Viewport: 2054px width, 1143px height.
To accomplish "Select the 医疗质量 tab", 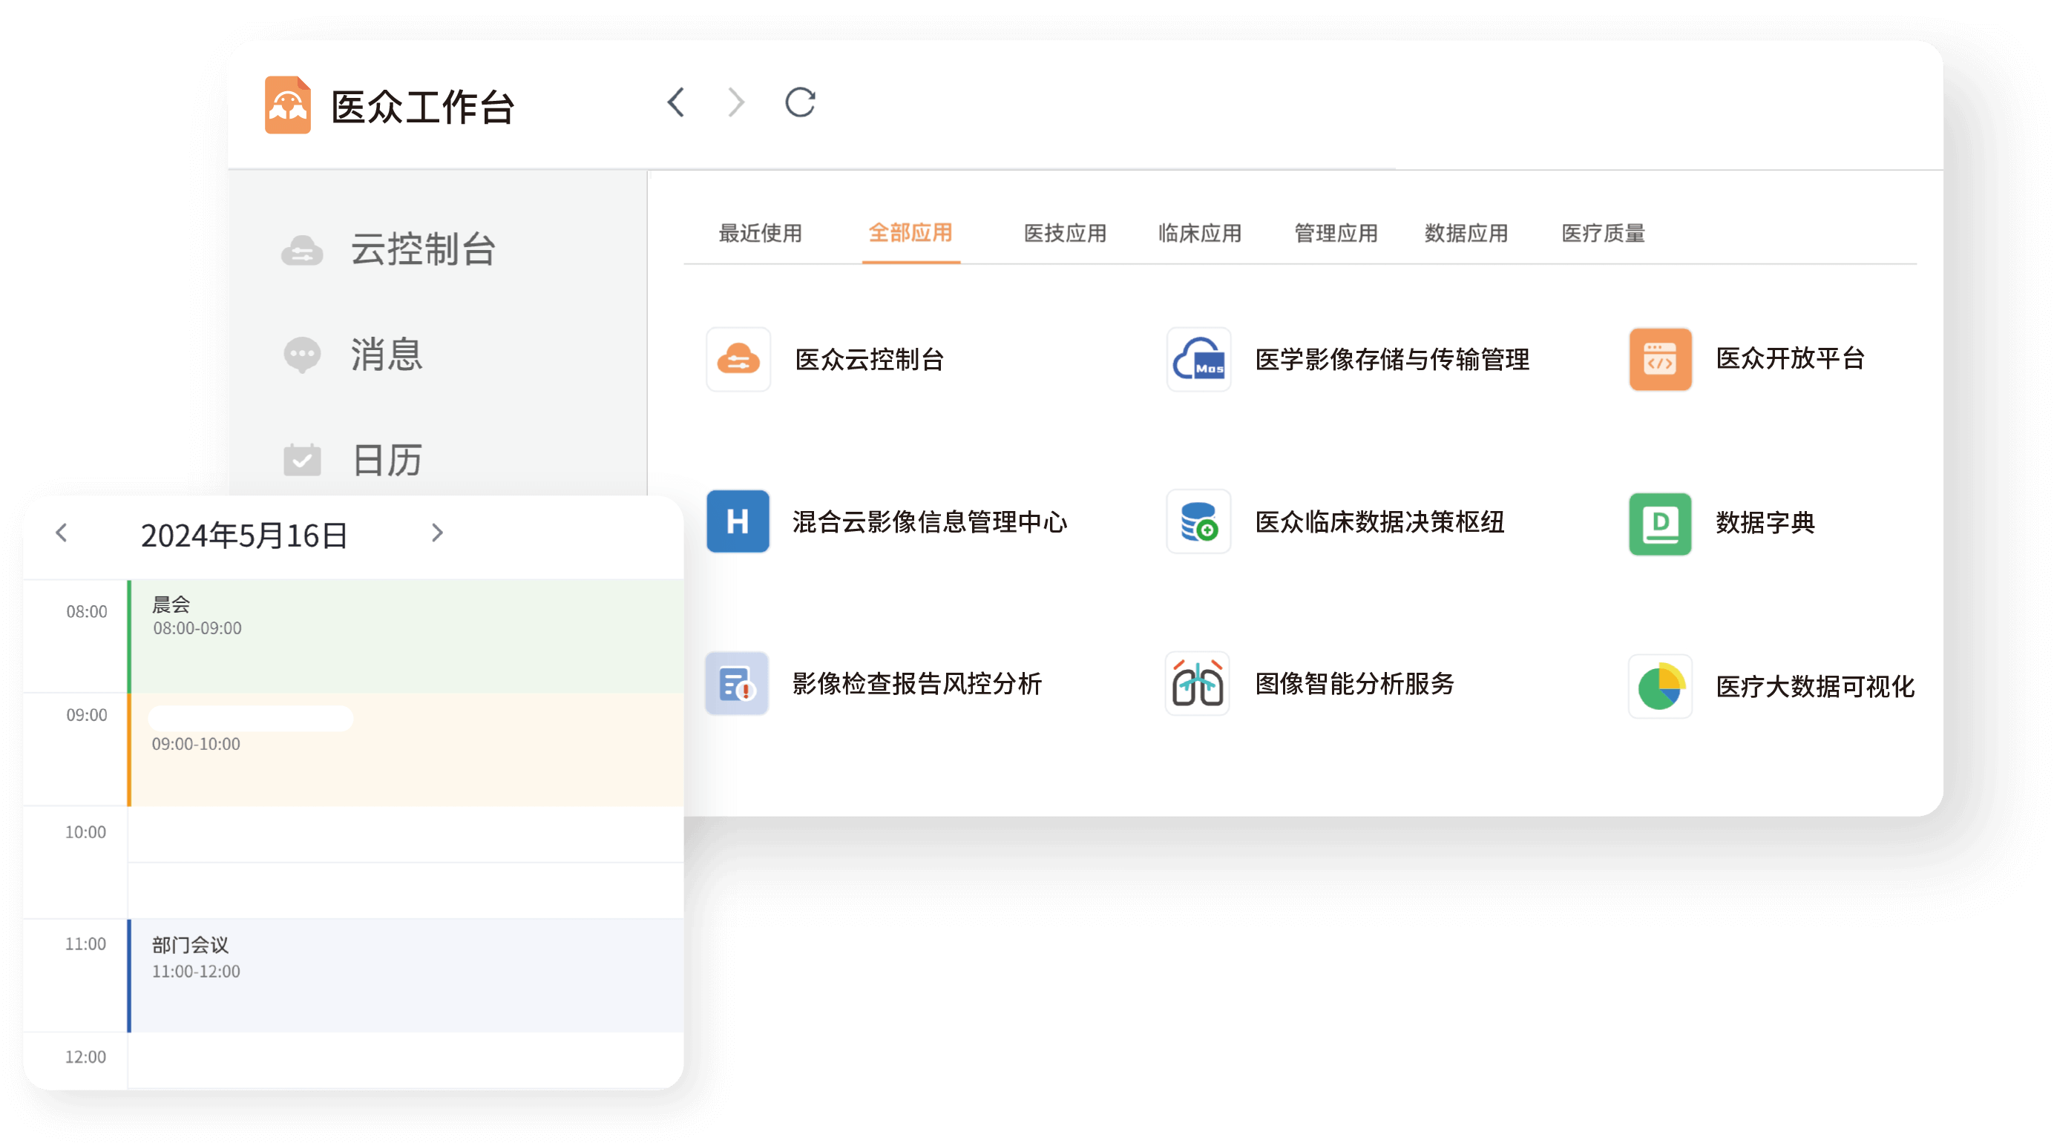I will click(1603, 234).
